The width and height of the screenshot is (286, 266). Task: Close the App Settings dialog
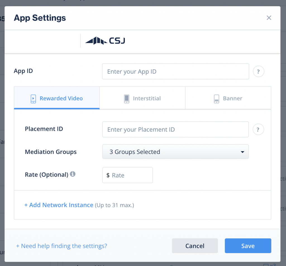coord(269,18)
